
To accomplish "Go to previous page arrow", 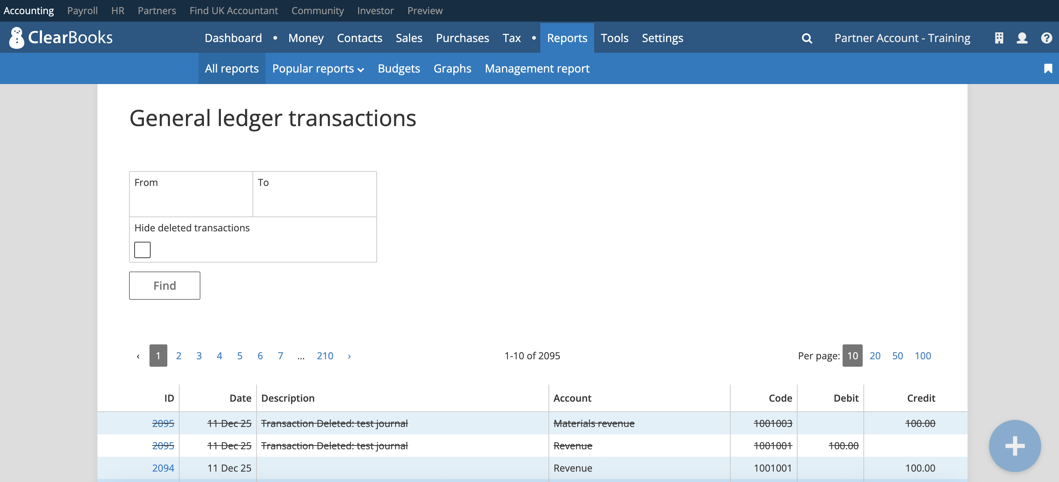I will [138, 356].
